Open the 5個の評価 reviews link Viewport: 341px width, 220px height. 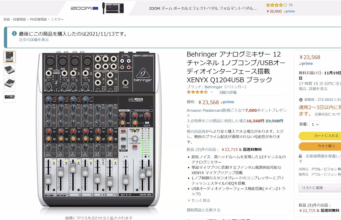point(228,92)
